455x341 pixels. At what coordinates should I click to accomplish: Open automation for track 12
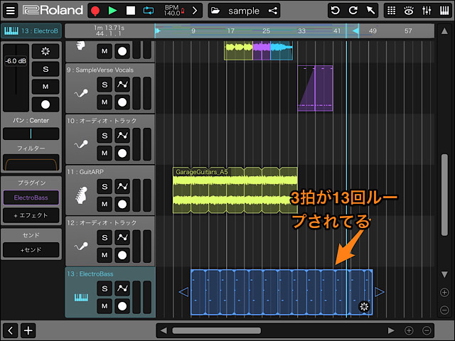tap(122, 237)
